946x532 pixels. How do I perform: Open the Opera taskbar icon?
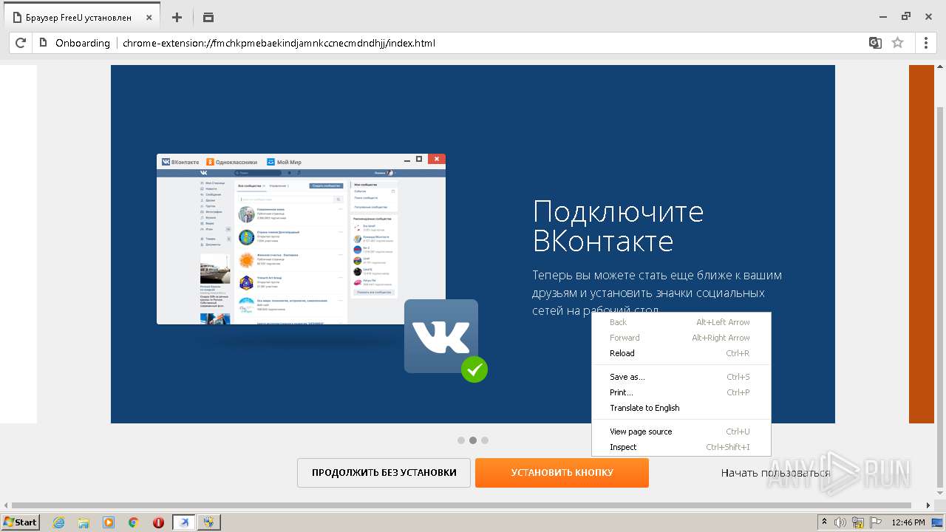click(158, 522)
